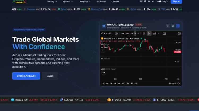The image size is (199, 111).
Task: Click the Create Account button
Action: (x=26, y=76)
